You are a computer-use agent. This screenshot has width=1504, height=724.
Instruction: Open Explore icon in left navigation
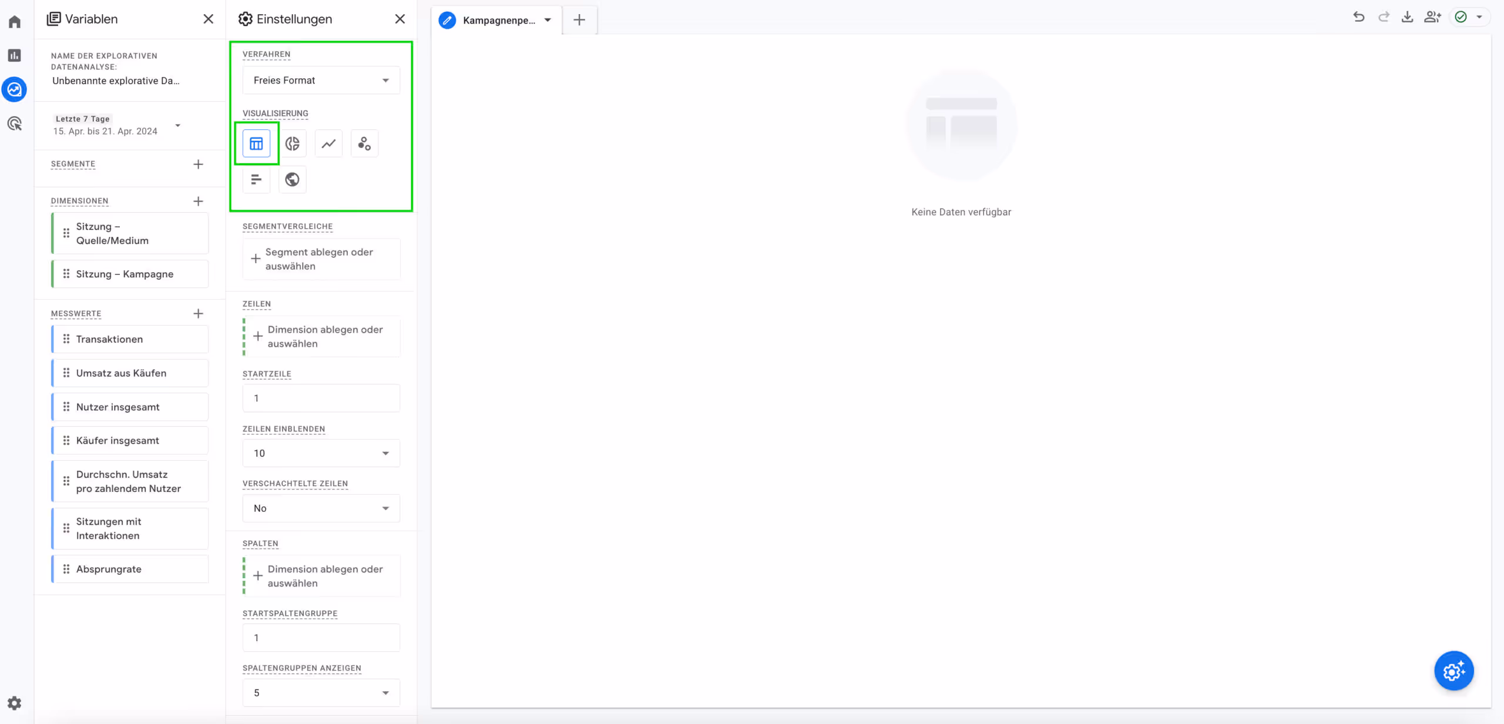(x=15, y=89)
